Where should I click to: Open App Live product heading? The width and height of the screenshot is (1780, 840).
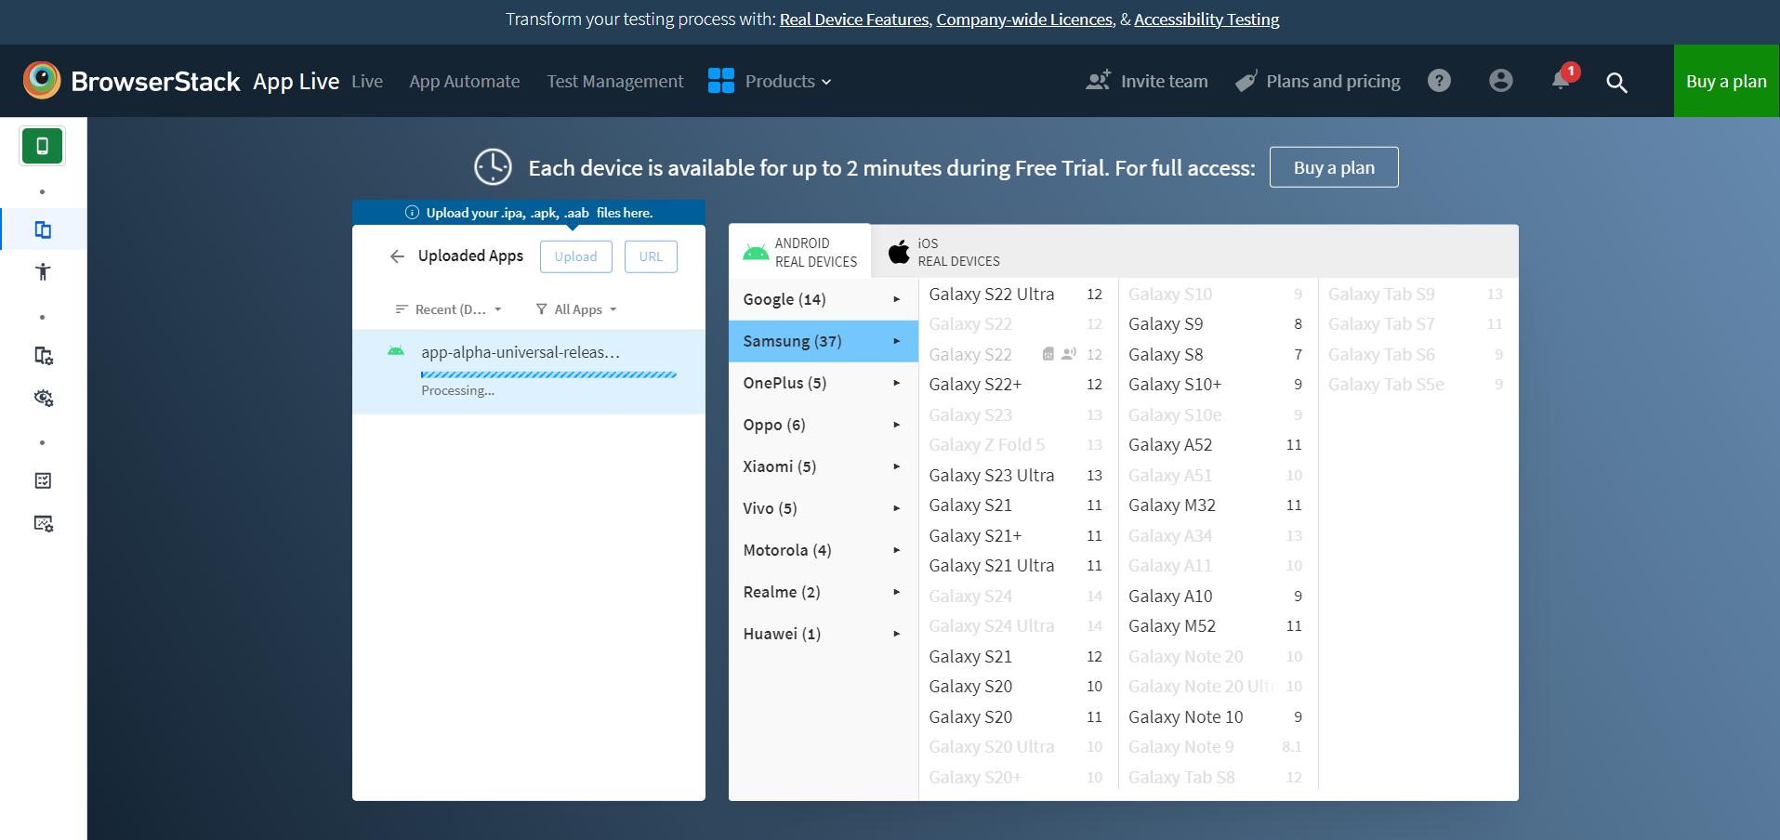click(x=296, y=82)
